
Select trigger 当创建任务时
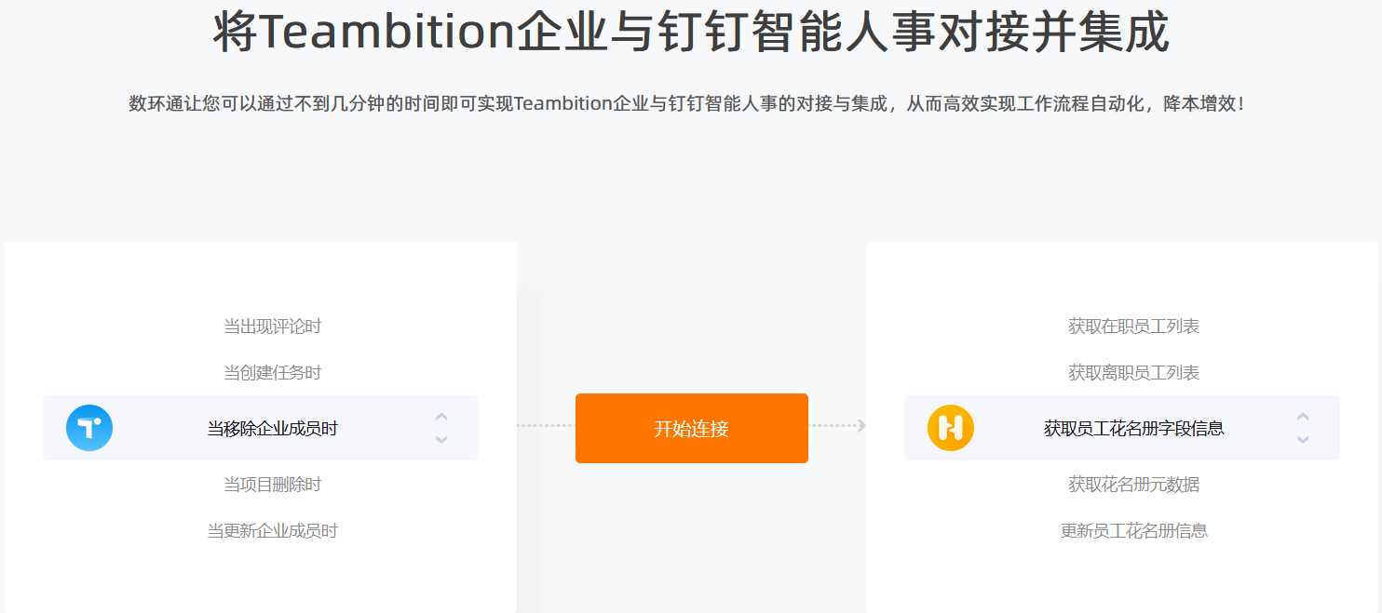click(x=272, y=373)
